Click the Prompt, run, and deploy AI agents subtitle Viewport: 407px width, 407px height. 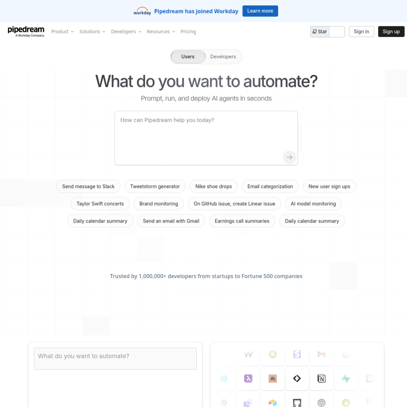click(x=206, y=99)
